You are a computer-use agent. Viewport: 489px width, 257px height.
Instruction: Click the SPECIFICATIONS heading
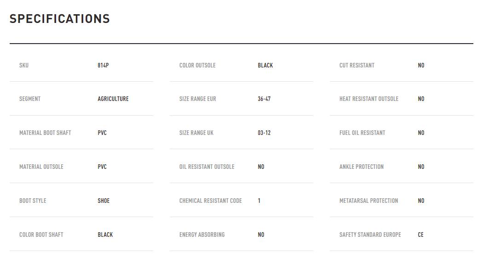59,19
